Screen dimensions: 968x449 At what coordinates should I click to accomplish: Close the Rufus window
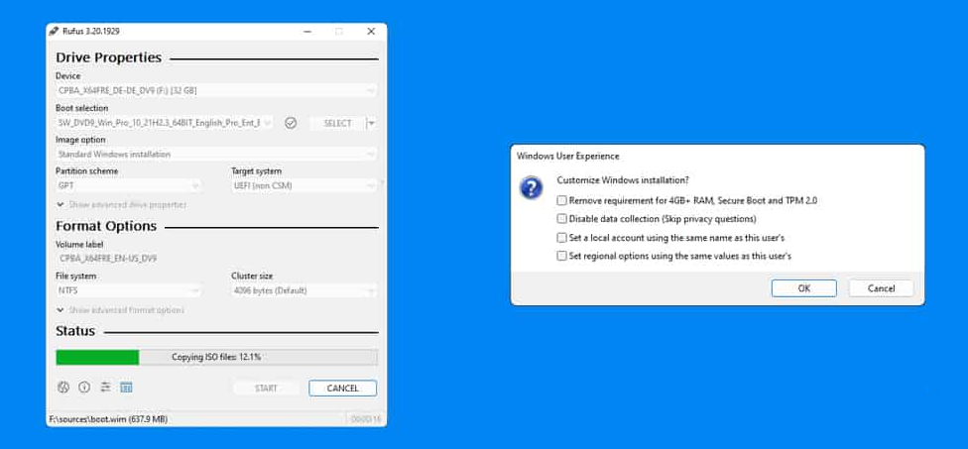[x=371, y=31]
